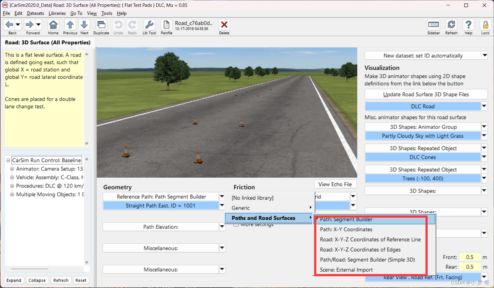Open the Datasets menu

(x=35, y=13)
